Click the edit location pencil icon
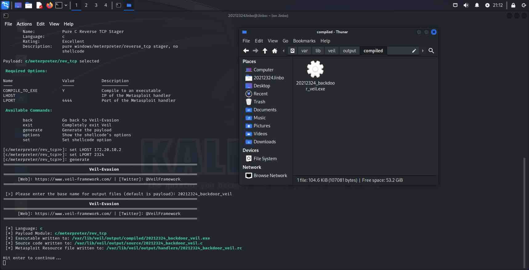The height and width of the screenshot is (270, 529). point(414,51)
